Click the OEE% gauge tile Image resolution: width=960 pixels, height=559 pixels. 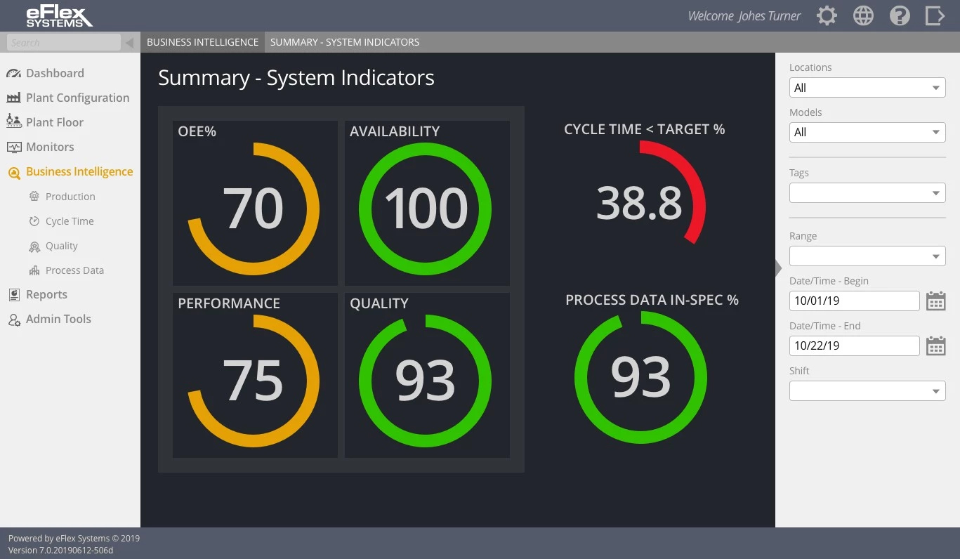255,203
